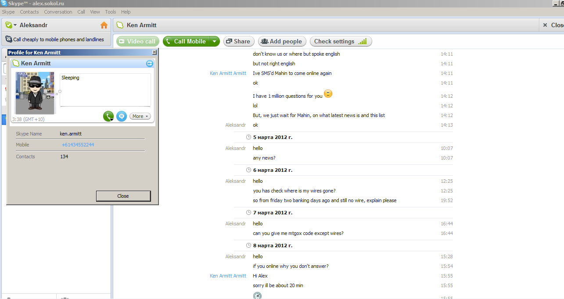Click Ken Armitt's avatar picture

(35, 93)
